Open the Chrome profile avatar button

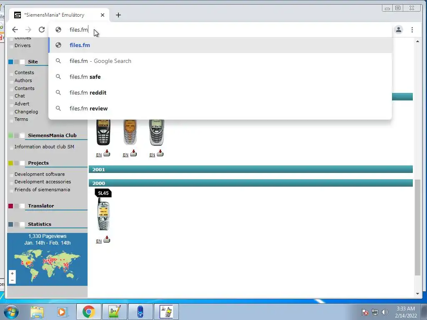click(x=398, y=30)
